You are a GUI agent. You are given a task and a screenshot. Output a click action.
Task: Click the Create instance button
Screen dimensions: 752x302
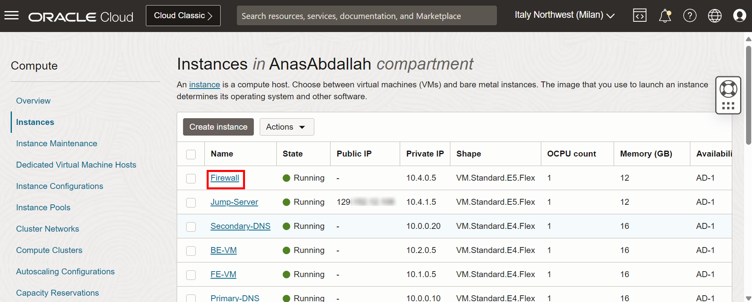[x=218, y=127]
